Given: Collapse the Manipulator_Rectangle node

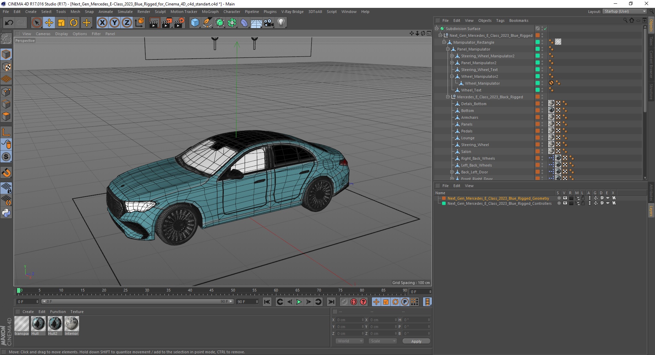Looking at the screenshot, I should pyautogui.click(x=444, y=42).
